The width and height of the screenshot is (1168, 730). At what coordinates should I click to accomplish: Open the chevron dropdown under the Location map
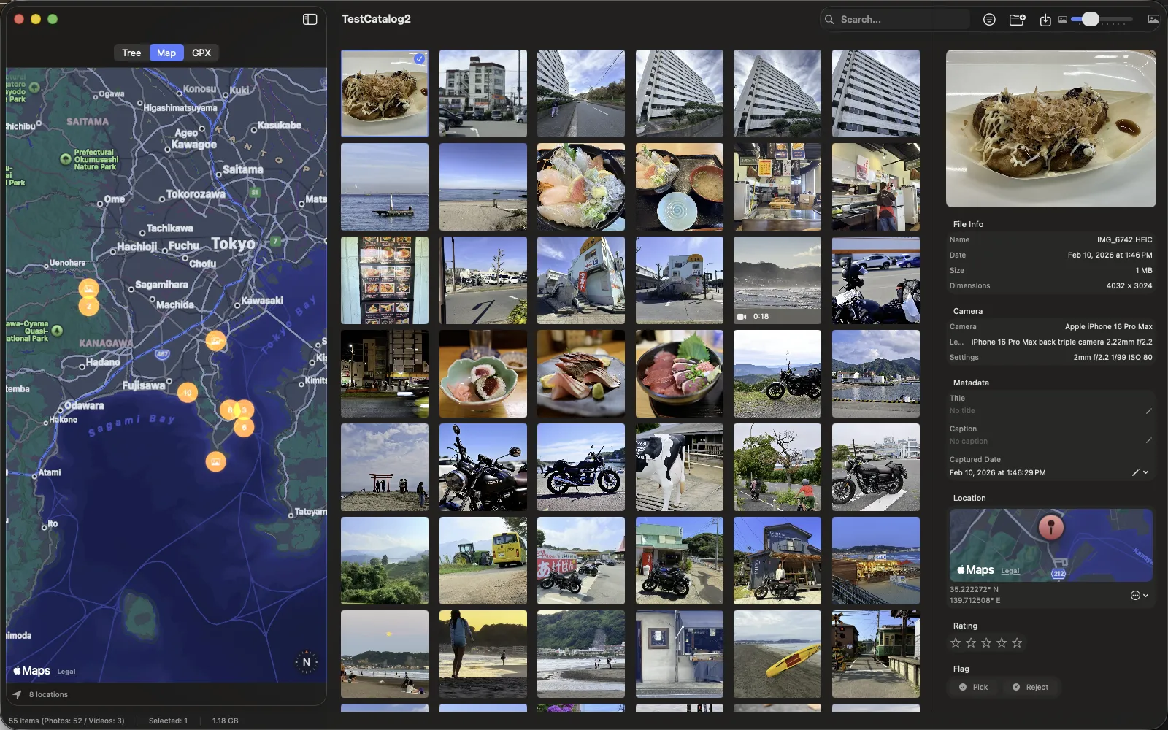1146,596
